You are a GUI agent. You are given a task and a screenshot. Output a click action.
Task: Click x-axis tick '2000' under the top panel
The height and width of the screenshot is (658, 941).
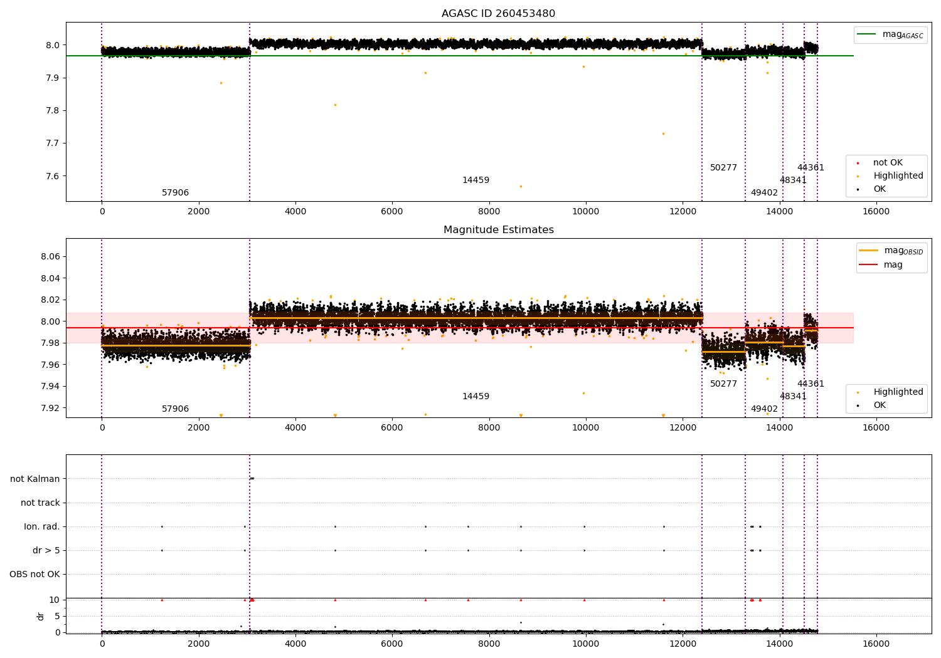click(x=198, y=212)
